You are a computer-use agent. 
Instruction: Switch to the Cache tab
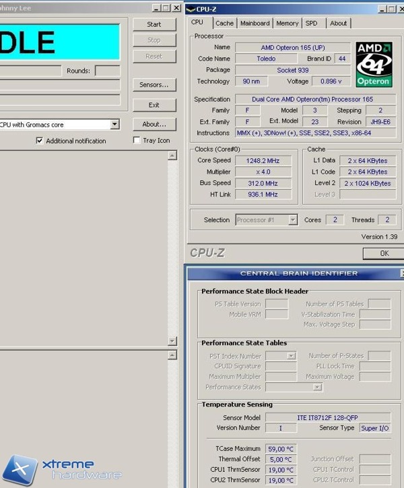click(224, 23)
